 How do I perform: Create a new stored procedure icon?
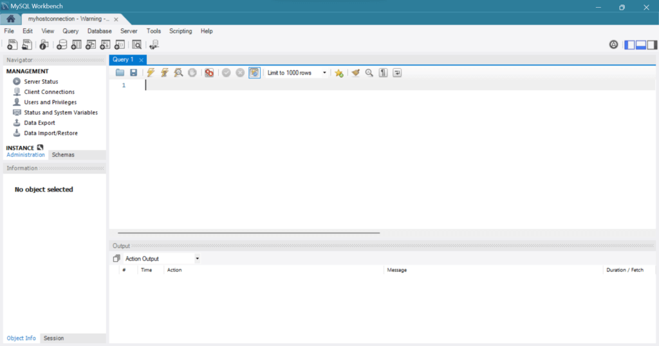105,44
